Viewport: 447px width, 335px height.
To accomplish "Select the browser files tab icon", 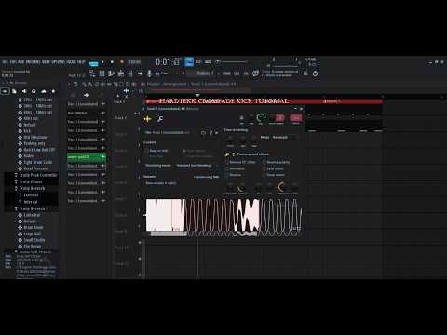I will coord(14,91).
